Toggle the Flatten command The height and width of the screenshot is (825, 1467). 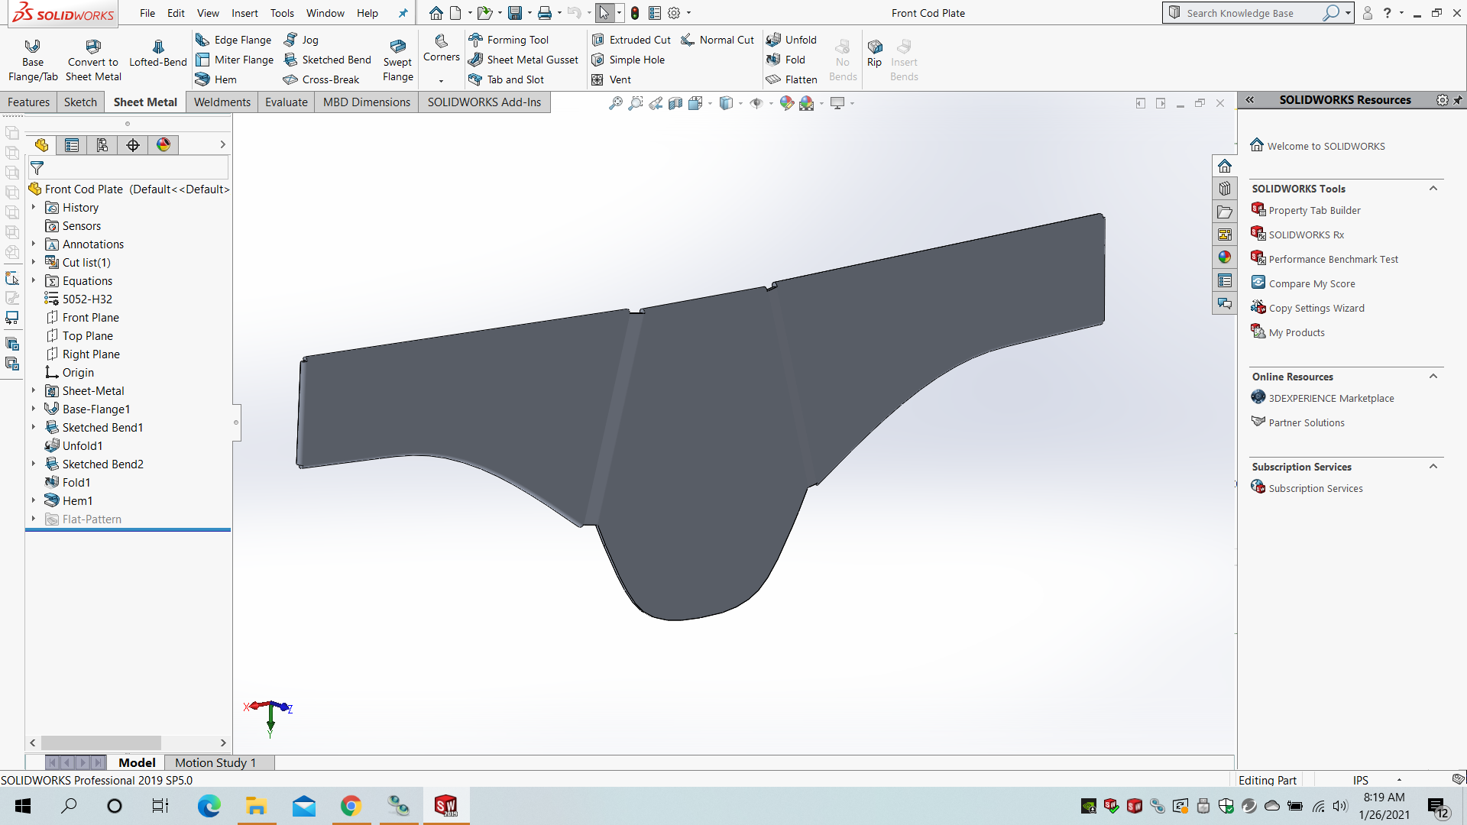pyautogui.click(x=792, y=79)
